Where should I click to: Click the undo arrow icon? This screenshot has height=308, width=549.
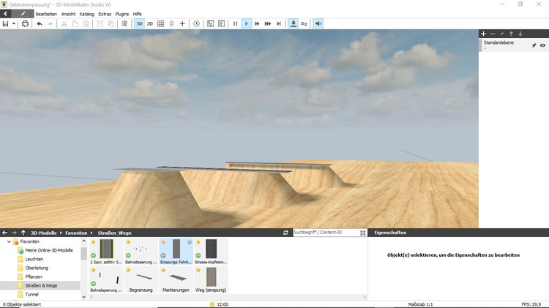pyautogui.click(x=40, y=23)
